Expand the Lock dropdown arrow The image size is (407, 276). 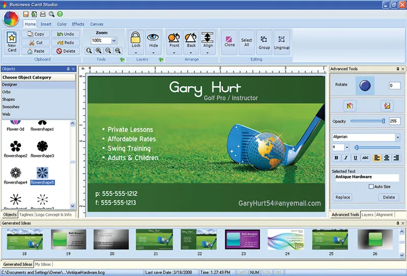[136, 53]
